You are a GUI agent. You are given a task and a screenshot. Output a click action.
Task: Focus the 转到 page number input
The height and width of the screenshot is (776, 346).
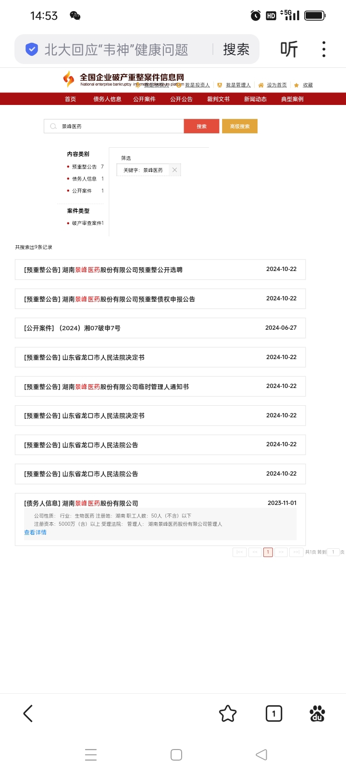point(333,552)
